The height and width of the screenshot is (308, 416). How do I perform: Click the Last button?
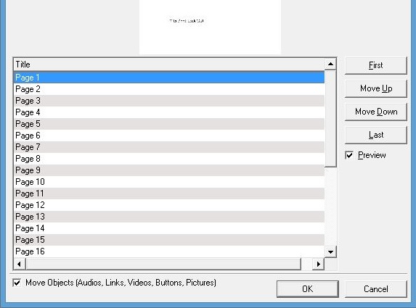[x=375, y=135]
